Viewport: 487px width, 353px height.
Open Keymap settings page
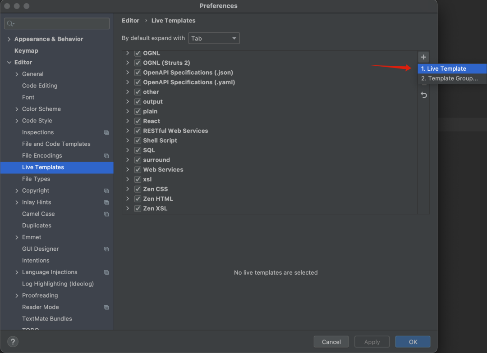pos(26,50)
